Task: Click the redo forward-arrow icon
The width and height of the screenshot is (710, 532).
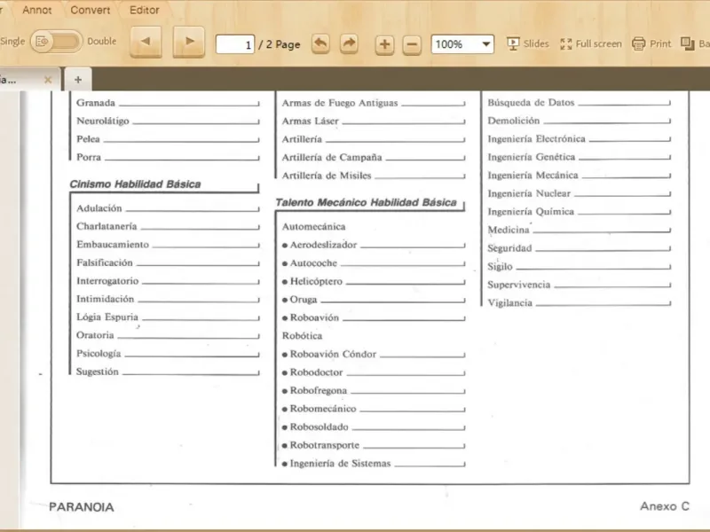Action: click(349, 44)
